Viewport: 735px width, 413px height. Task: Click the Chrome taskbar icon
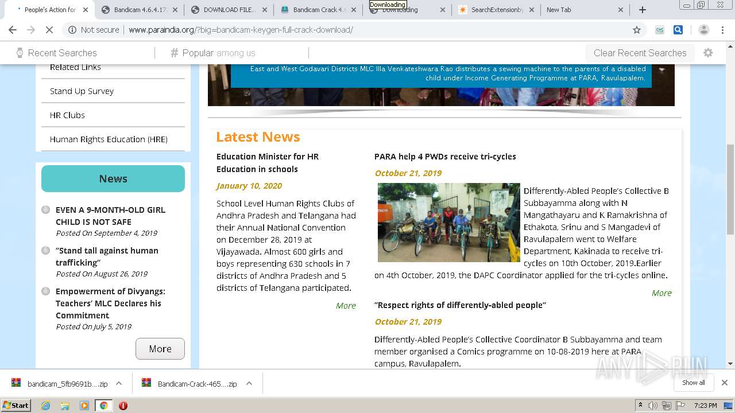click(103, 406)
